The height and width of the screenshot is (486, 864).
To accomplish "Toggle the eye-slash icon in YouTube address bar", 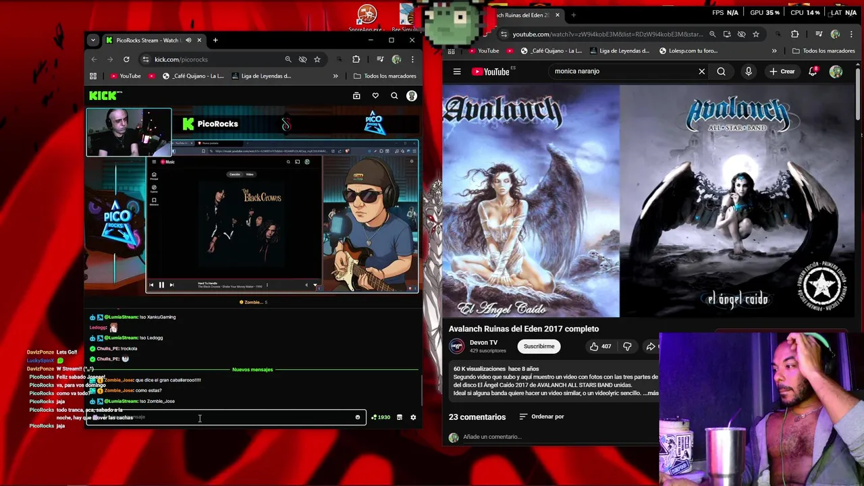I will (x=741, y=34).
